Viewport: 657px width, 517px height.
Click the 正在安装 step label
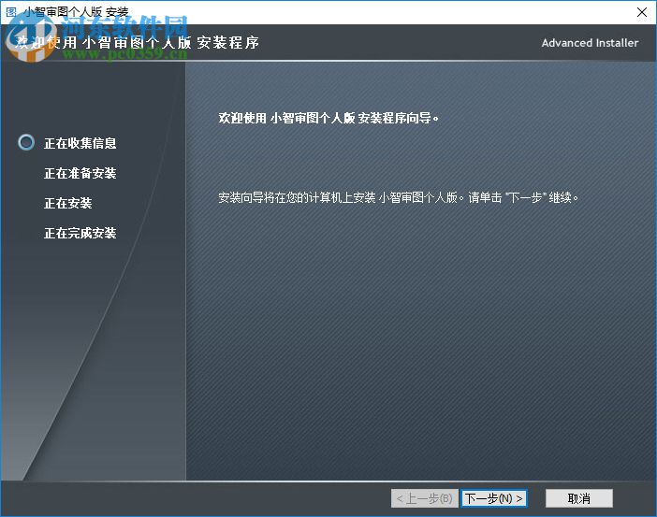pyautogui.click(x=68, y=204)
